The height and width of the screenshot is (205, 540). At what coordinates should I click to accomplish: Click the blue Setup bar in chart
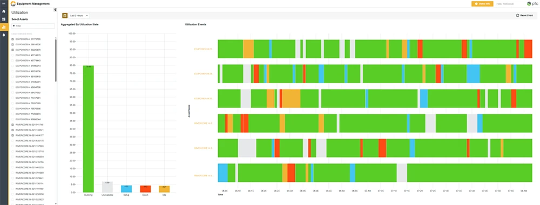(126, 189)
